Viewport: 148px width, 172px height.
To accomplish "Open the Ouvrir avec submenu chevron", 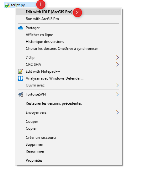I will [117, 85].
